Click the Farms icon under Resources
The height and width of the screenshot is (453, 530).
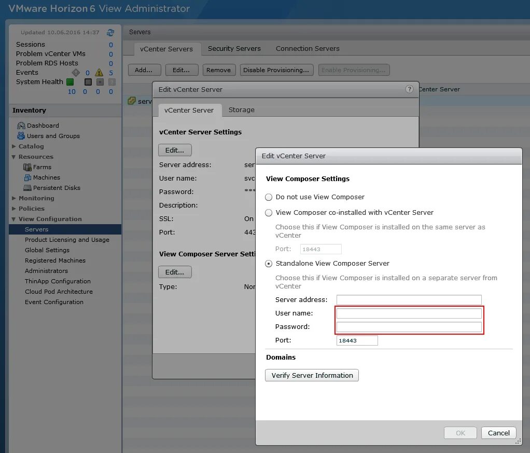tap(27, 167)
